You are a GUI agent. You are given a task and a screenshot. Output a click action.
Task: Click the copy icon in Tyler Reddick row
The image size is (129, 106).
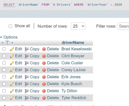[27, 98]
